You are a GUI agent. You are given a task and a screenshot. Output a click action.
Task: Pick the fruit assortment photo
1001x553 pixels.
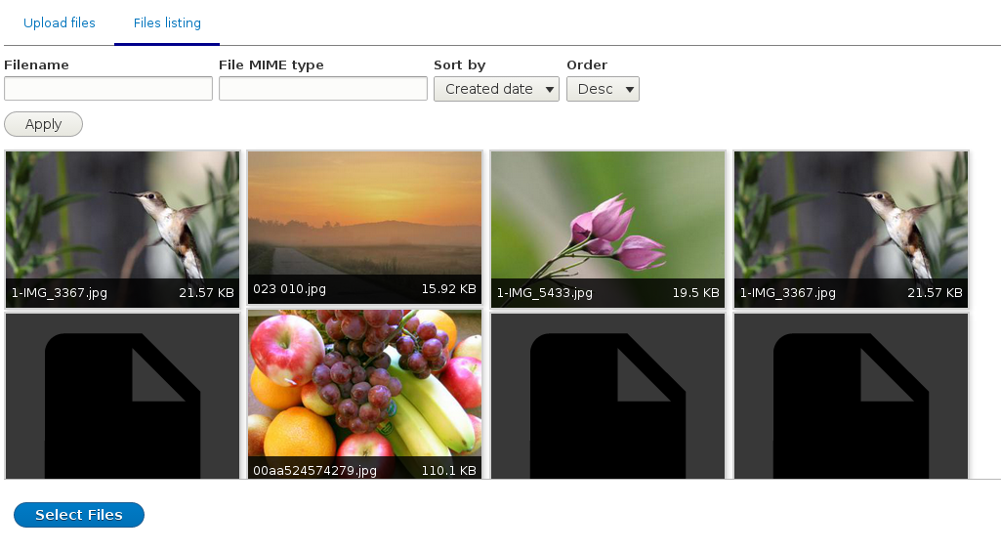[x=365, y=386]
